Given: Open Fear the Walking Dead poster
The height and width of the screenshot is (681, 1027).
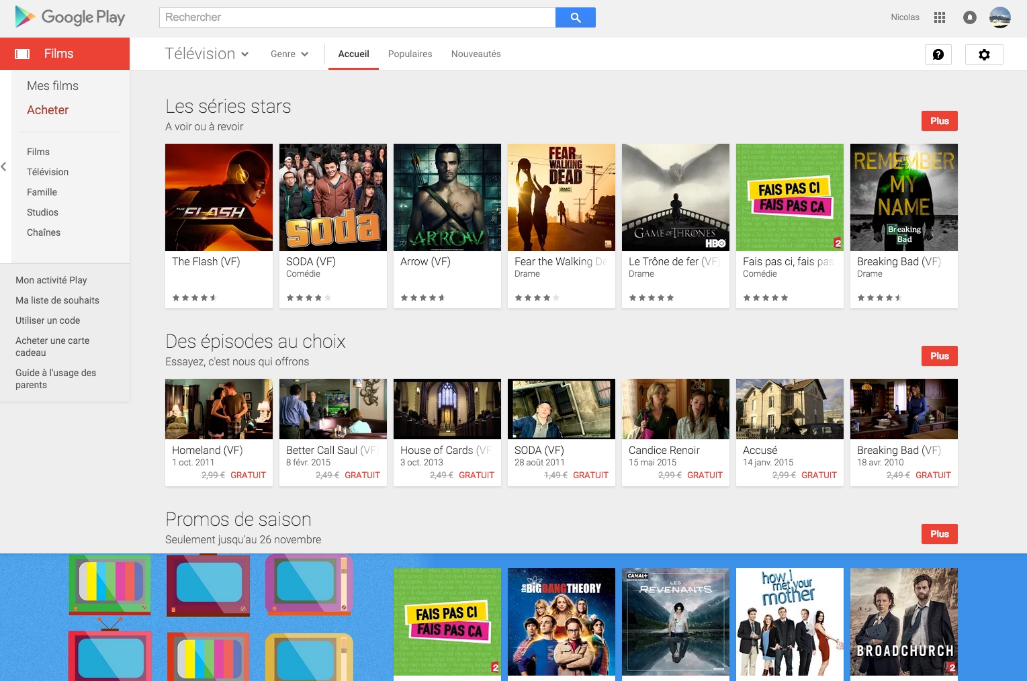Looking at the screenshot, I should pos(562,197).
